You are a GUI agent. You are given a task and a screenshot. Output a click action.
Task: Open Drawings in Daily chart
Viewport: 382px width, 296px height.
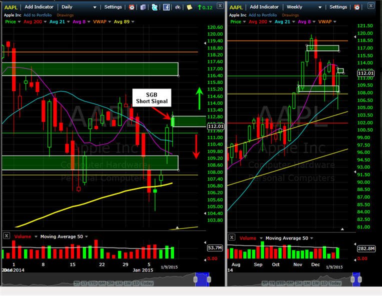65,15
